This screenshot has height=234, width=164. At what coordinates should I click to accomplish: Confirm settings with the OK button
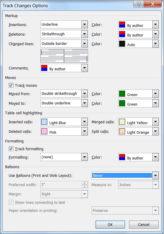pyautogui.click(x=110, y=224)
